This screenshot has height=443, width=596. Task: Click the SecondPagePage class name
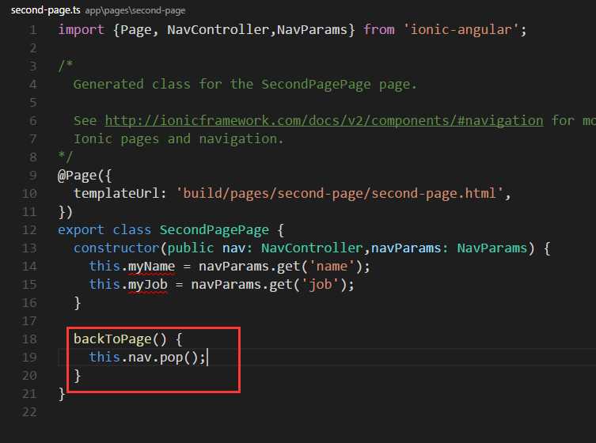click(x=214, y=230)
